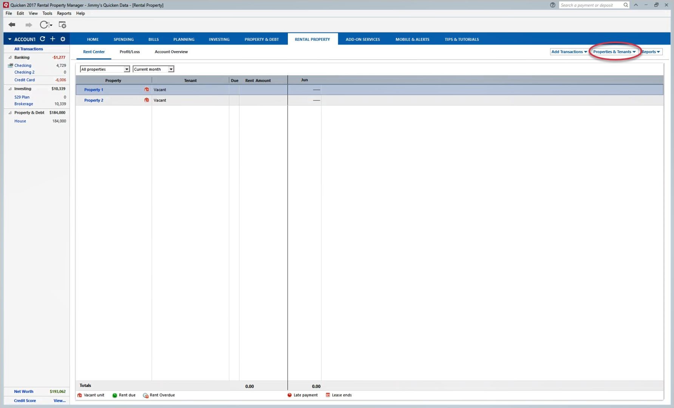The height and width of the screenshot is (408, 674).
Task: Collapse the Property & Debt group
Action: point(10,113)
